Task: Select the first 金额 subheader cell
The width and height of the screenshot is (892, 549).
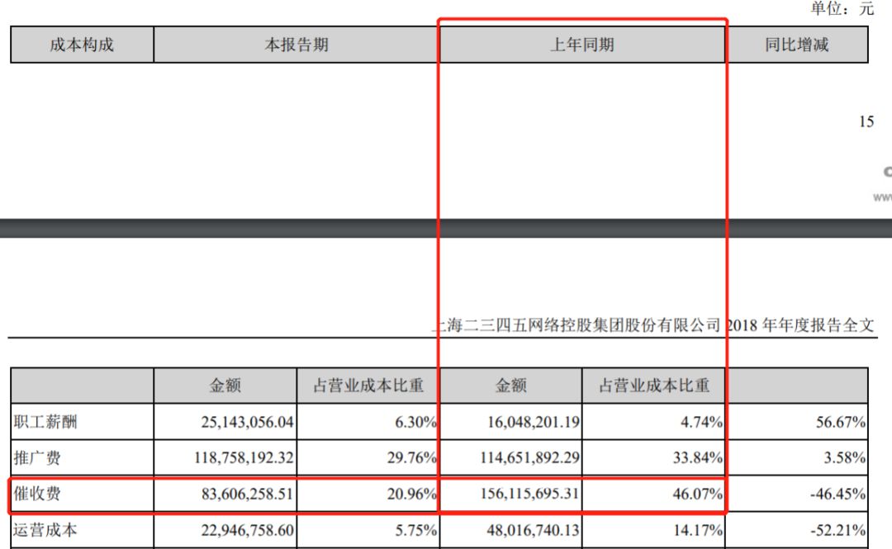Action: click(x=225, y=385)
